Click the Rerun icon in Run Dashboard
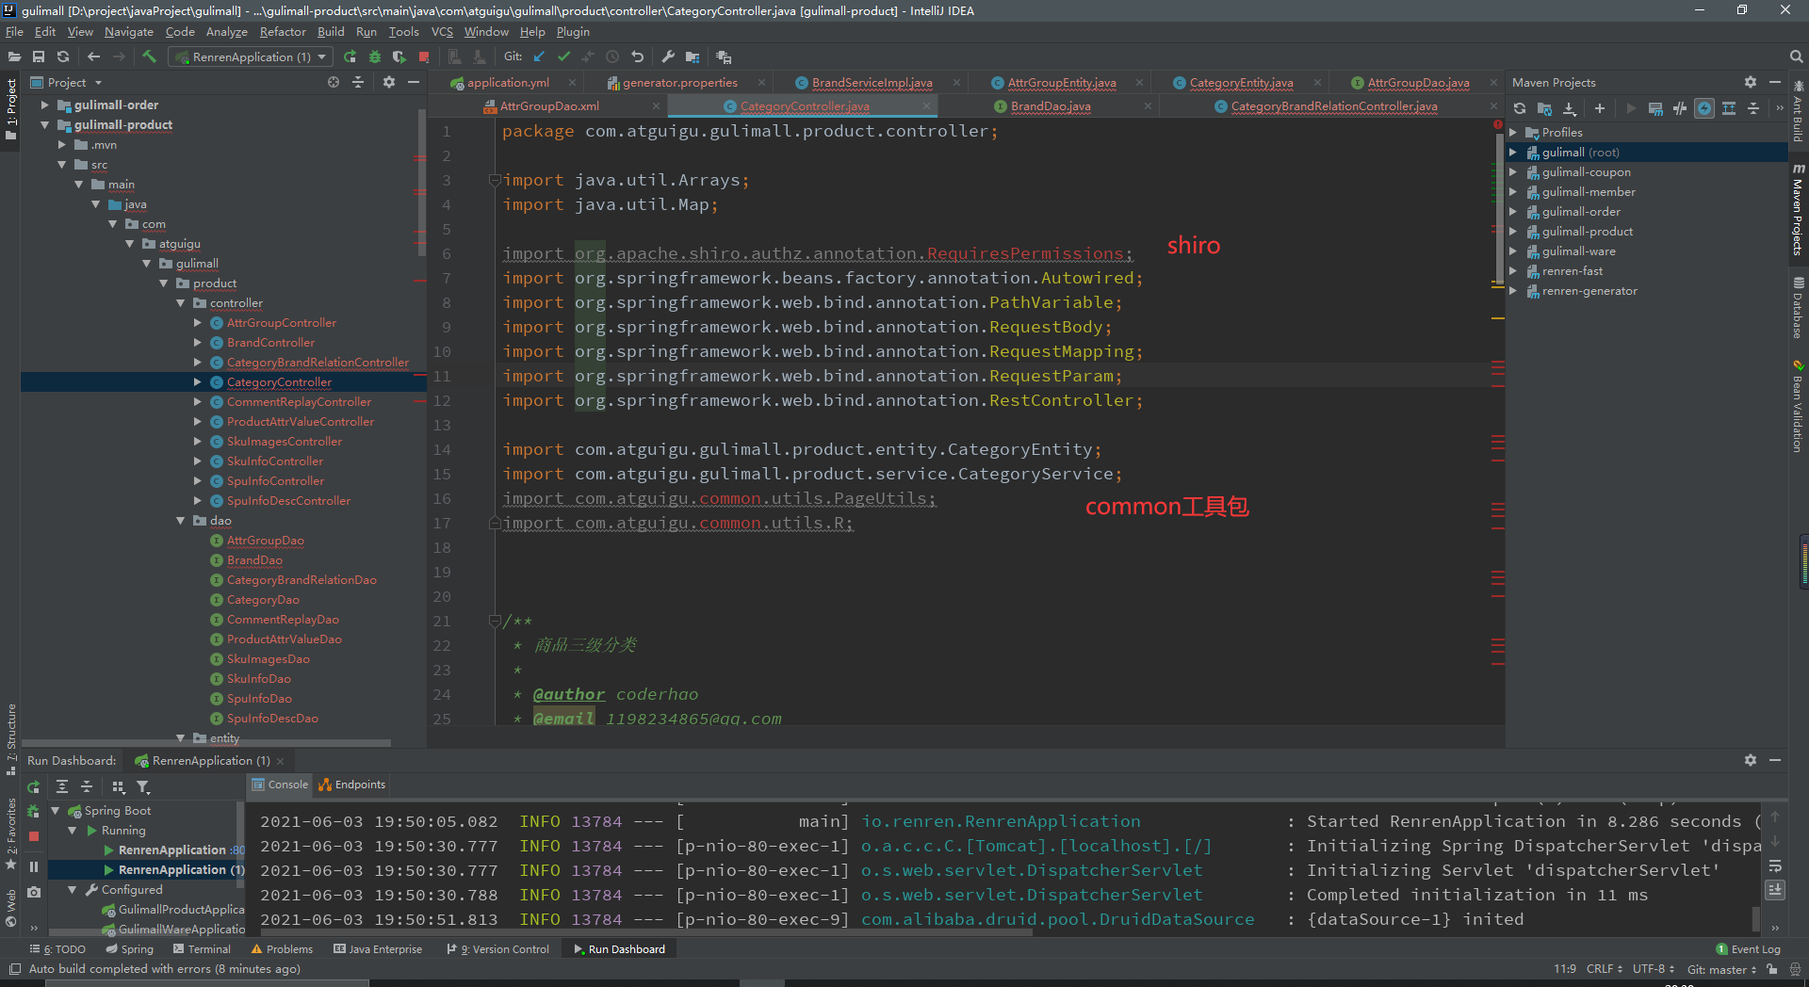The height and width of the screenshot is (987, 1809). 34,786
